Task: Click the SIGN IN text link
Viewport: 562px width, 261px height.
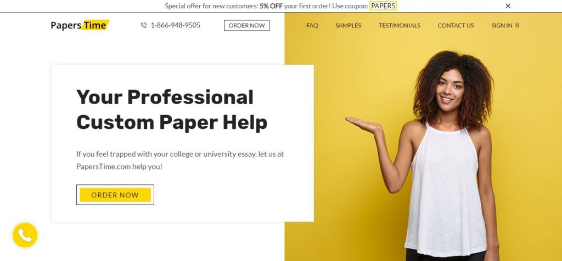Action: (502, 25)
